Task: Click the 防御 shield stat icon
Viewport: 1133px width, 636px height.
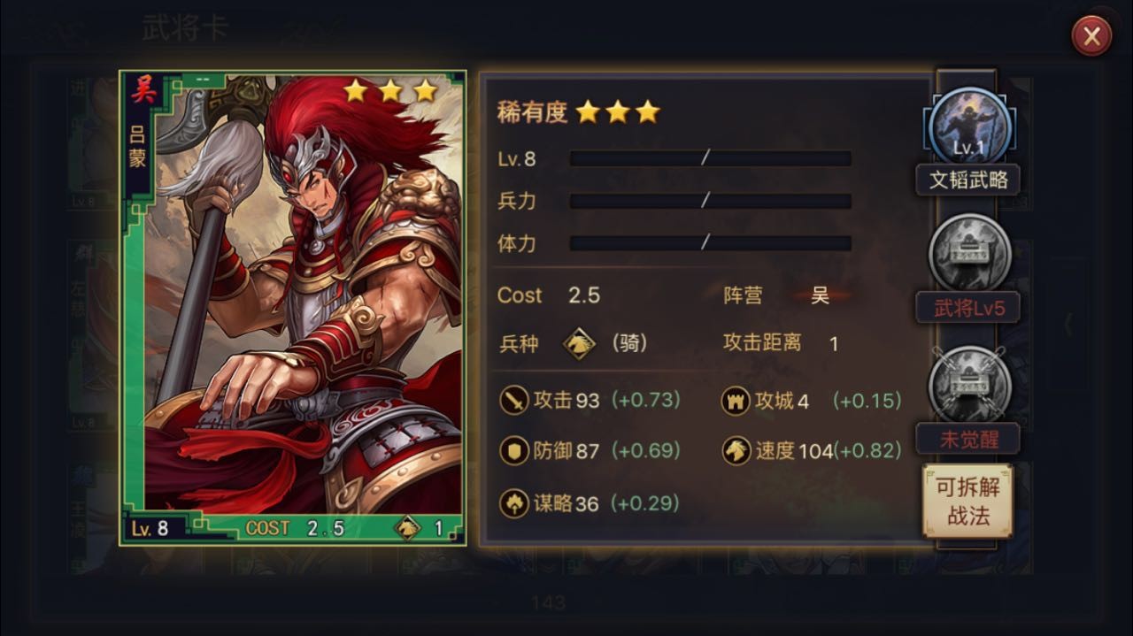Action: click(513, 451)
